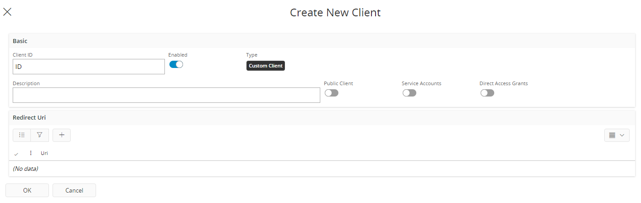Turn on the Public Client toggle
Image resolution: width=641 pixels, height=203 pixels.
point(331,93)
